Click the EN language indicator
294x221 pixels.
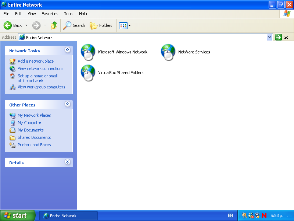pyautogui.click(x=230, y=215)
